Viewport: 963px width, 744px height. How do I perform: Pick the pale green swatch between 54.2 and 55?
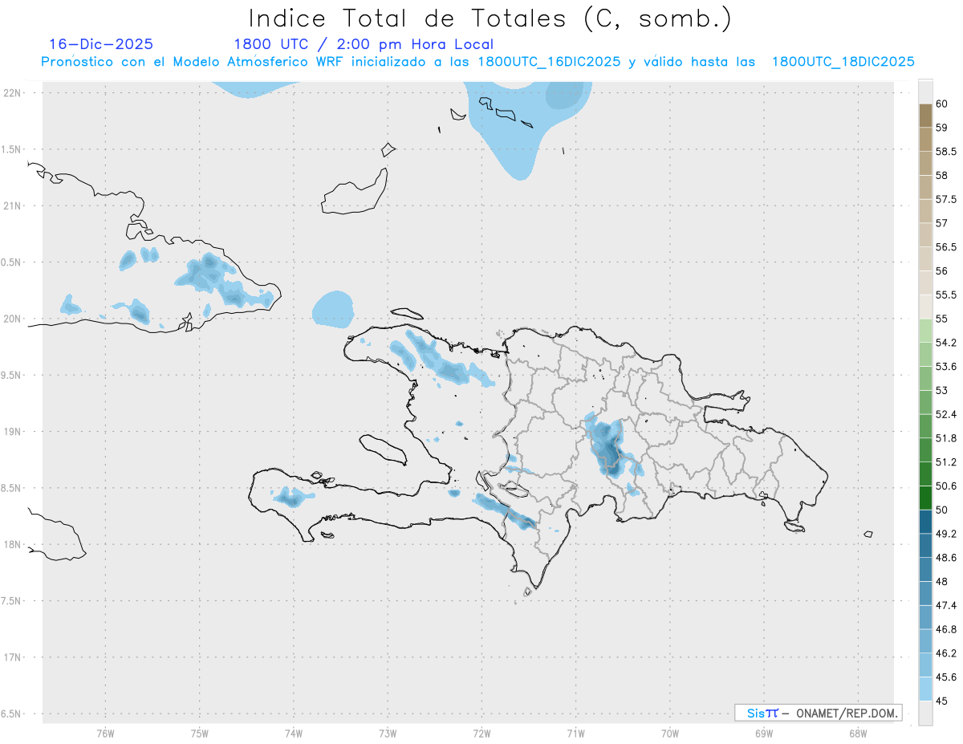point(925,331)
